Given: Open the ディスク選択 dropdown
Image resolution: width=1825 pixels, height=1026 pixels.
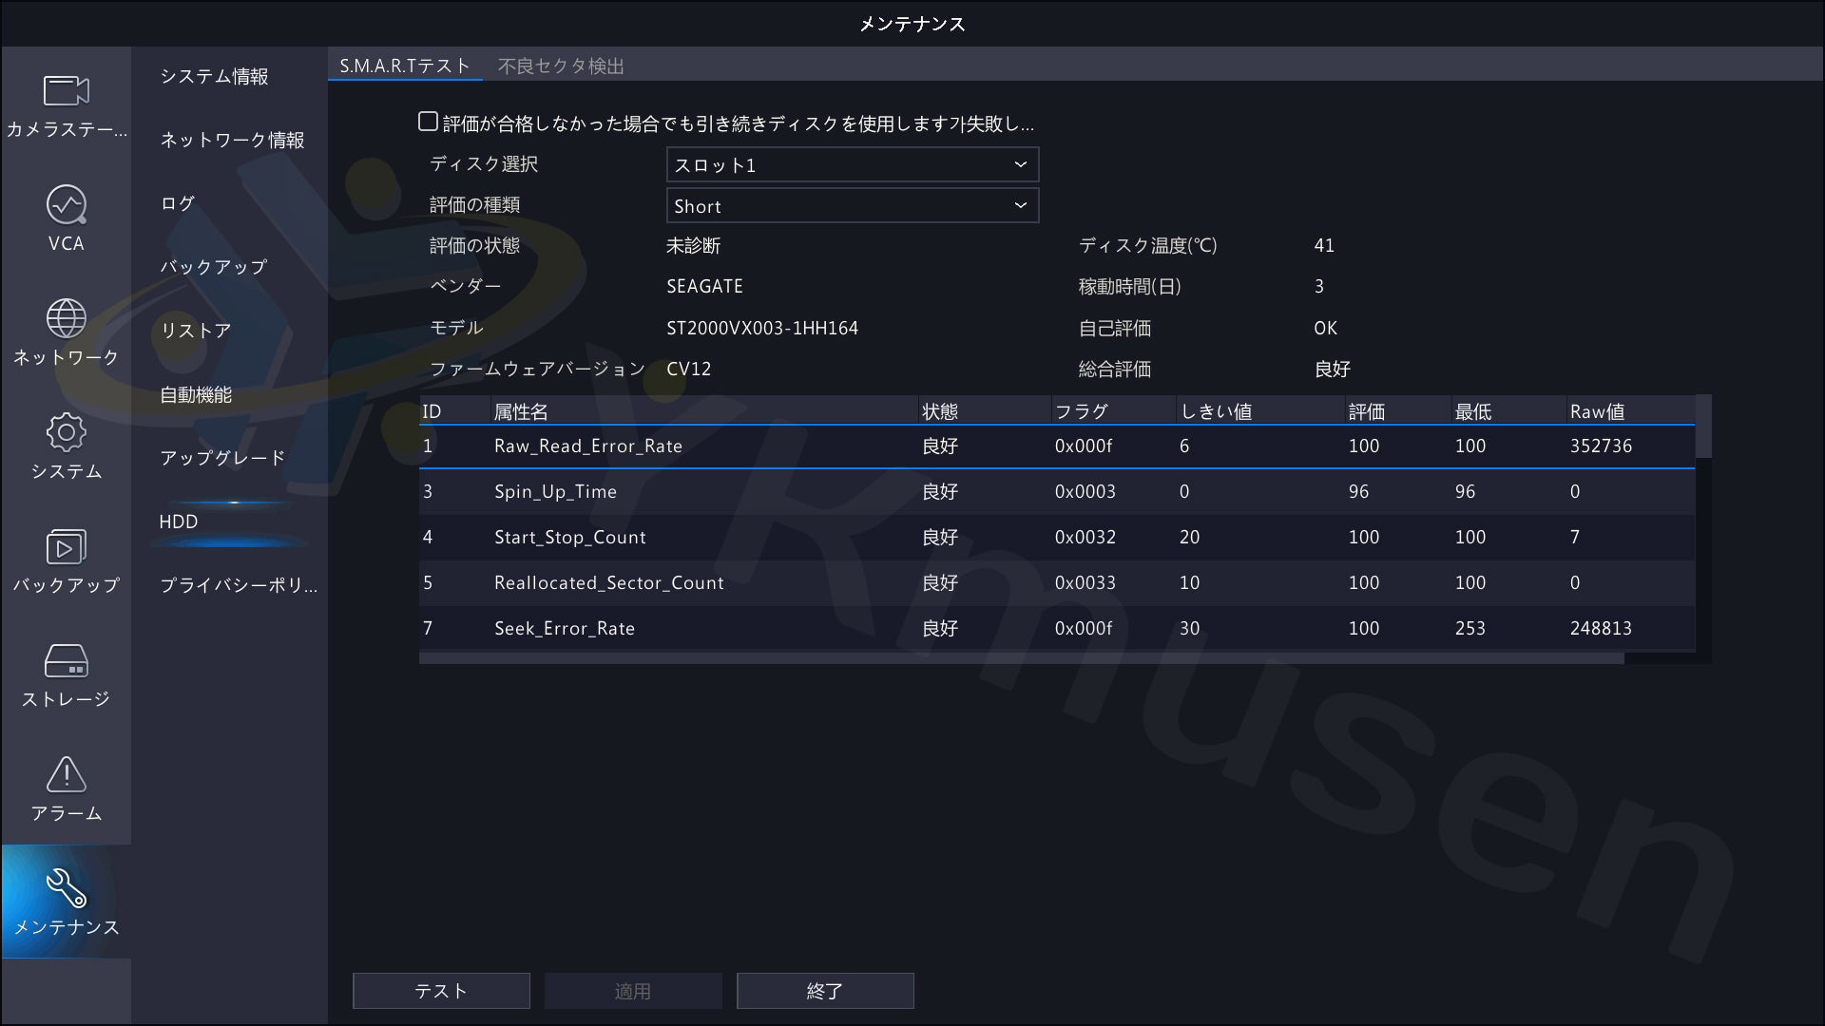Looking at the screenshot, I should [852, 163].
